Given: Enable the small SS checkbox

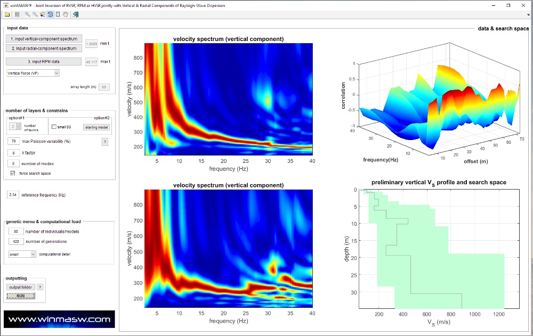Looking at the screenshot, I should (54, 127).
